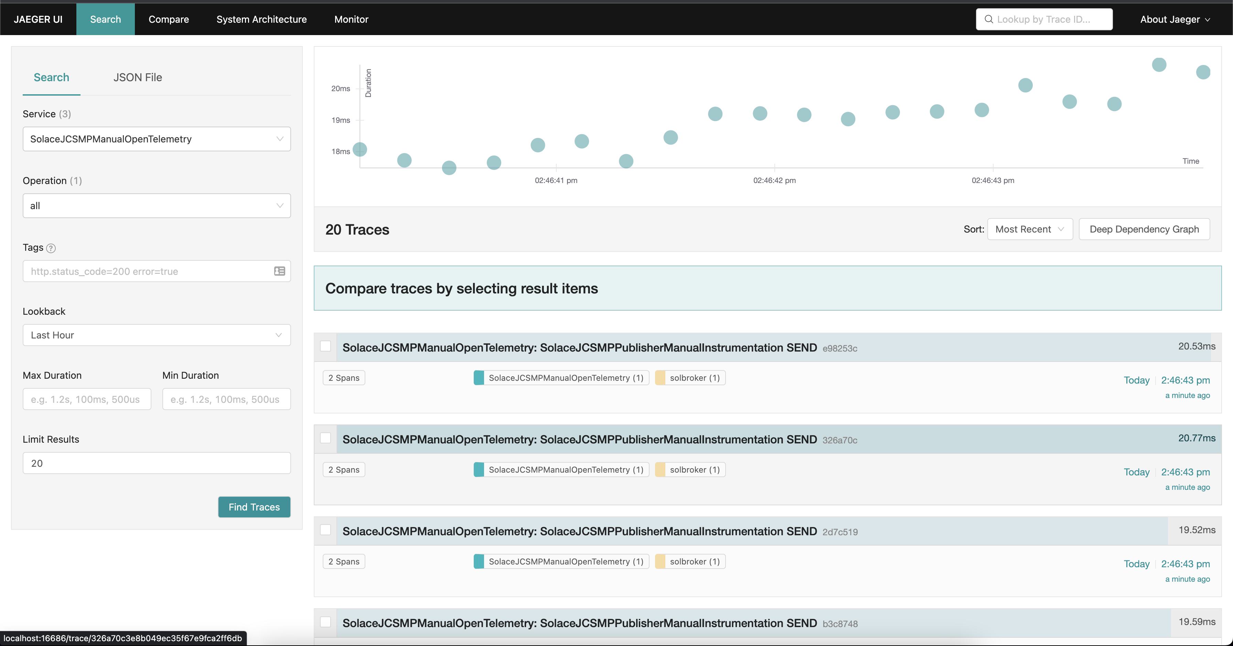Click the 2 Spans badge of trace 2d7c519
This screenshot has height=646, width=1233.
click(344, 561)
